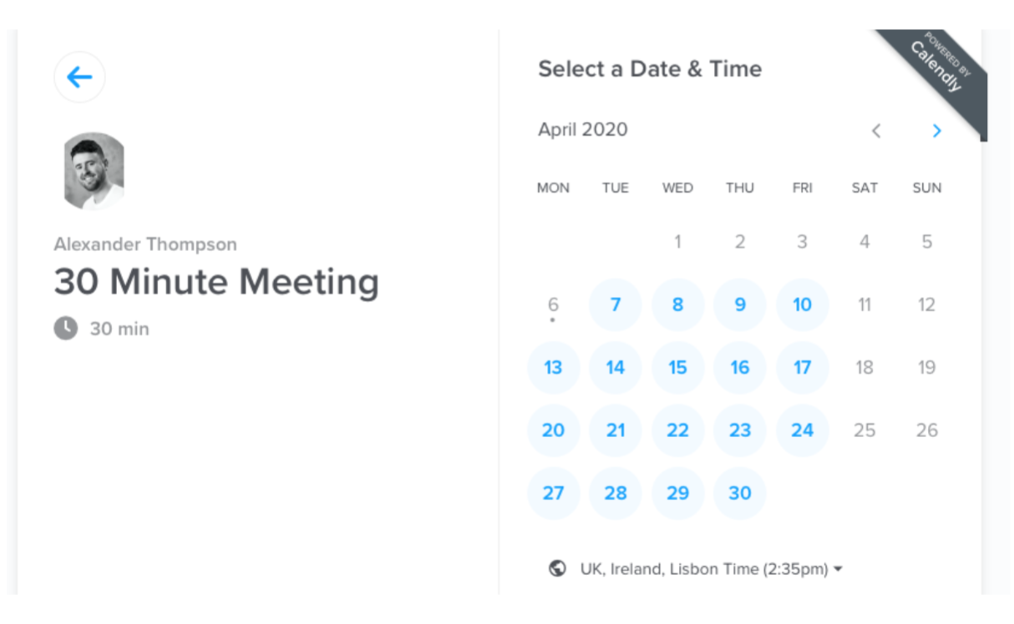Select April 10 on the calendar

pyautogui.click(x=802, y=305)
